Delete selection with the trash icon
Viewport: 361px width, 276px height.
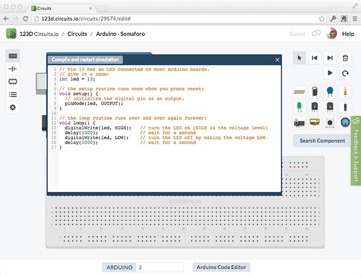(x=345, y=58)
